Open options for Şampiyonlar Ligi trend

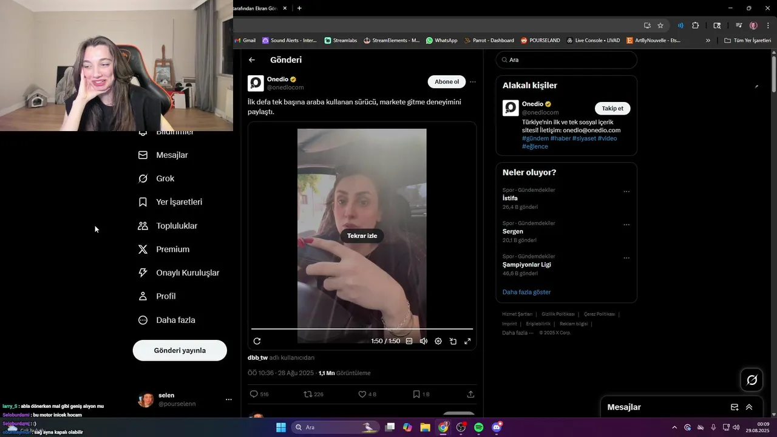pos(626,258)
